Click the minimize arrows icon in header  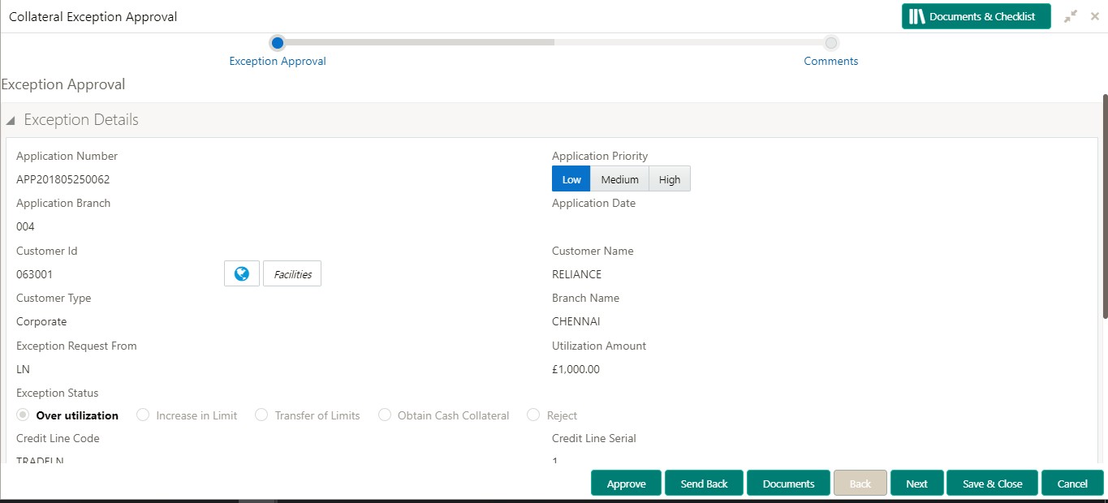coord(1071,16)
